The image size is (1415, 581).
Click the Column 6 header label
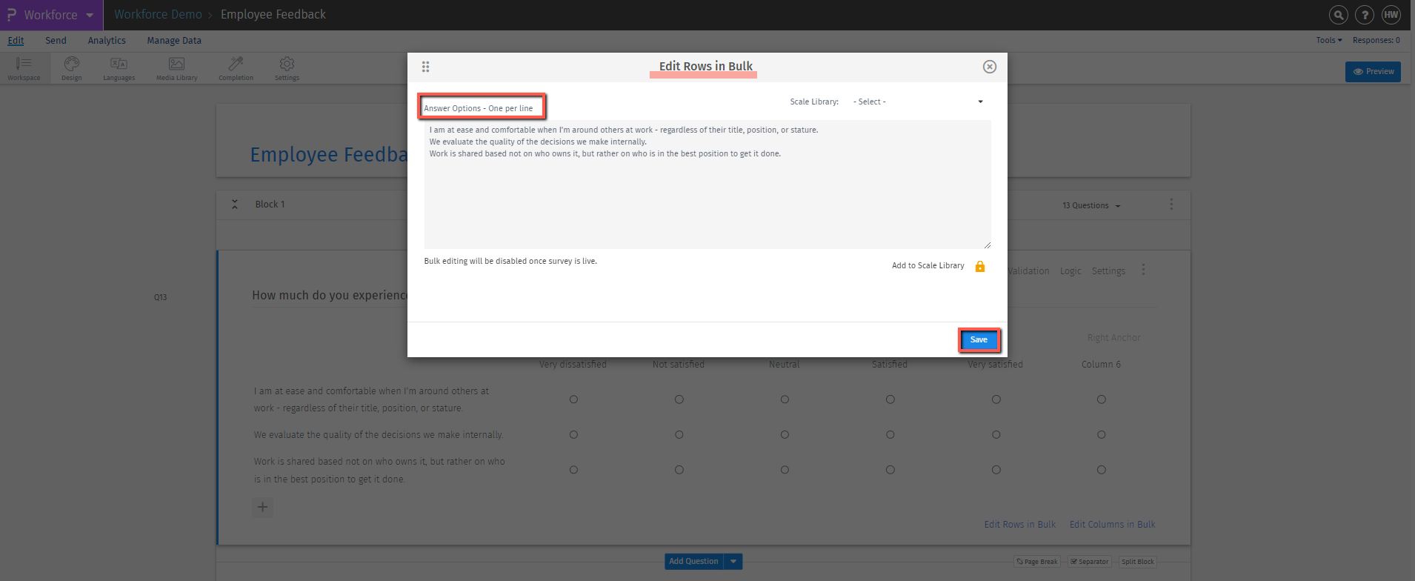tap(1101, 365)
